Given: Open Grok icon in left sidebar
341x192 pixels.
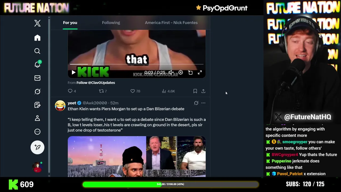Looking at the screenshot, I should click(37, 91).
